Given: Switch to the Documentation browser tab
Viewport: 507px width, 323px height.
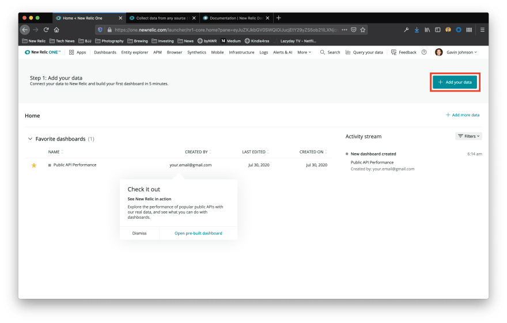Looking at the screenshot, I should pyautogui.click(x=236, y=18).
